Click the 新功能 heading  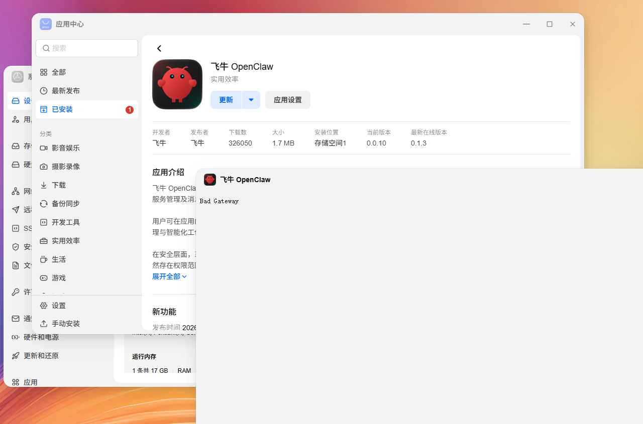(x=164, y=312)
